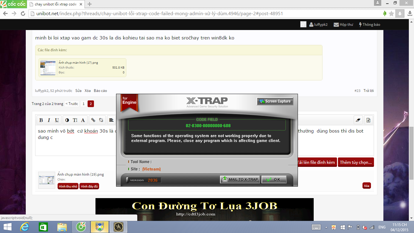Viewport: 414px width, 233px height.
Task: Toggle italic formatting in editor
Action: 49,120
